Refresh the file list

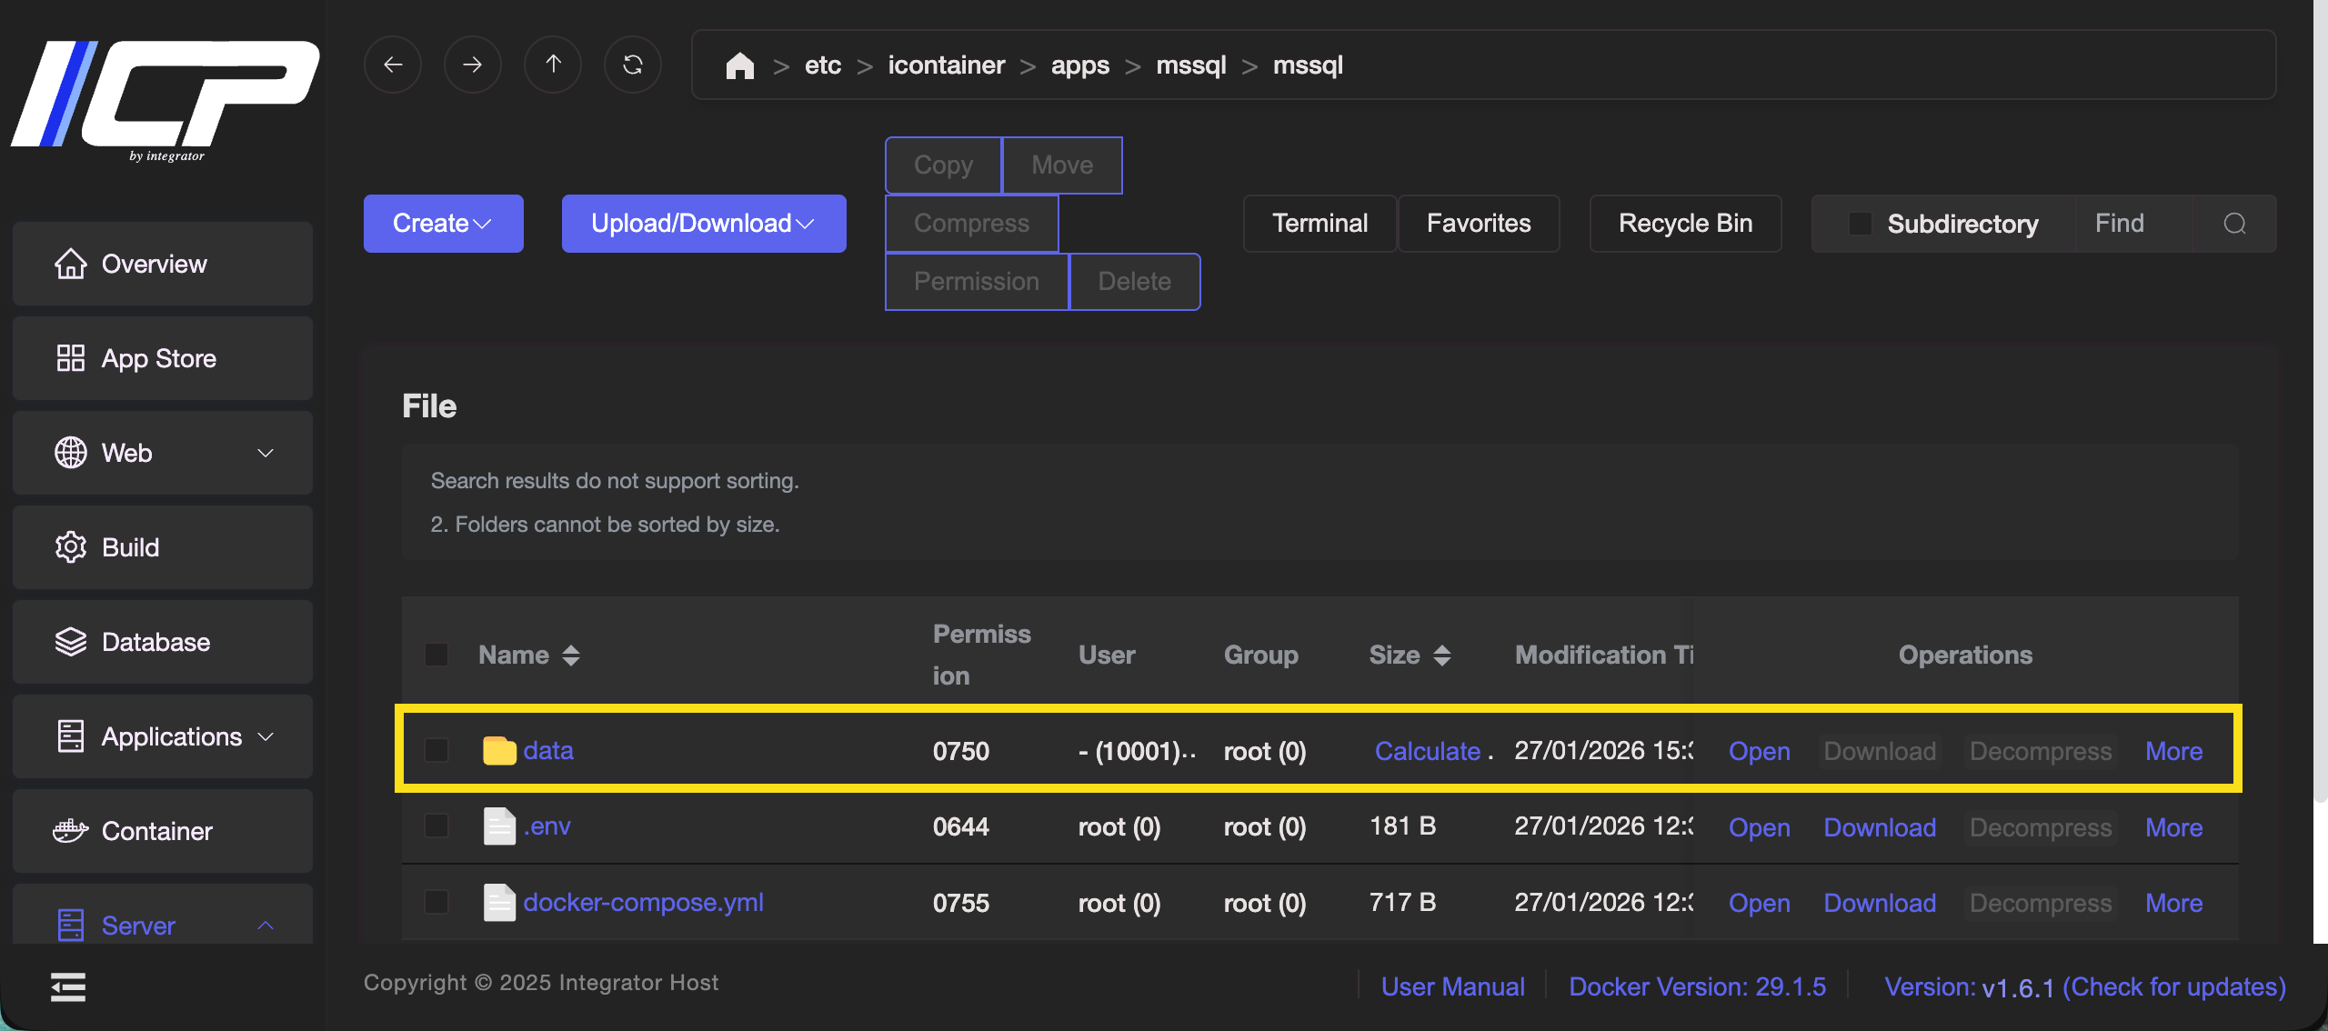pos(633,65)
